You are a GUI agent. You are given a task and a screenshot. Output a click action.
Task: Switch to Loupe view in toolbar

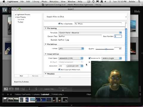click(11, 89)
